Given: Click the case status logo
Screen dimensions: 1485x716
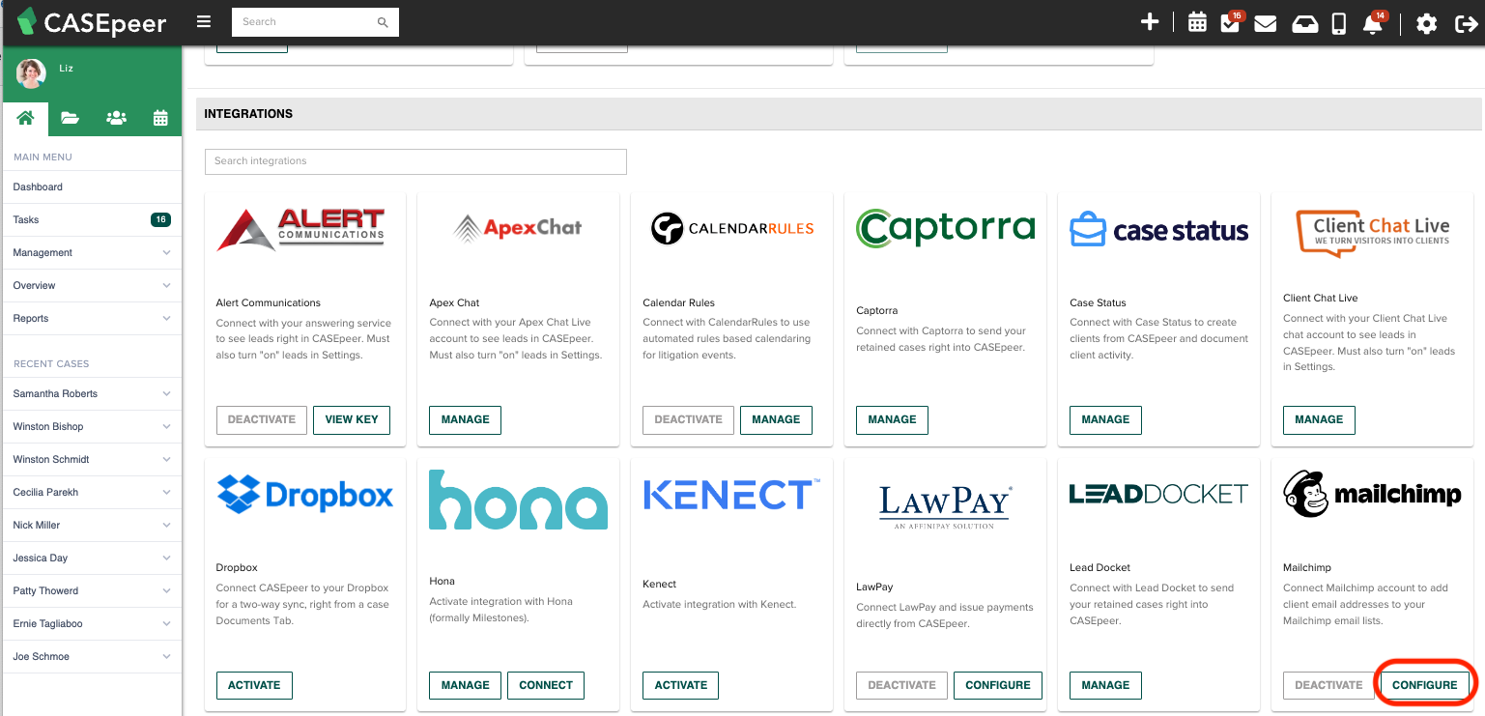Looking at the screenshot, I should click(x=1159, y=231).
